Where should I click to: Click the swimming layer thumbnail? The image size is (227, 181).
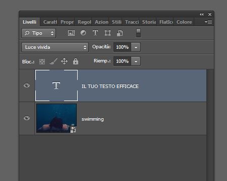point(56,118)
